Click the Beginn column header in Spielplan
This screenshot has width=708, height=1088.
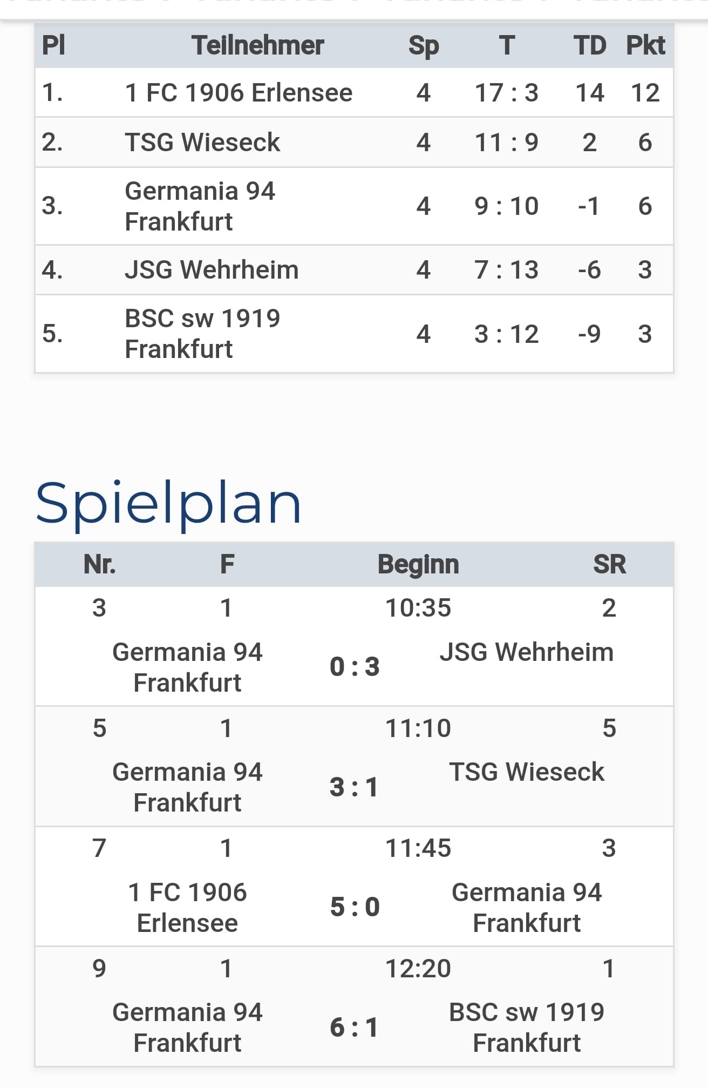point(418,564)
